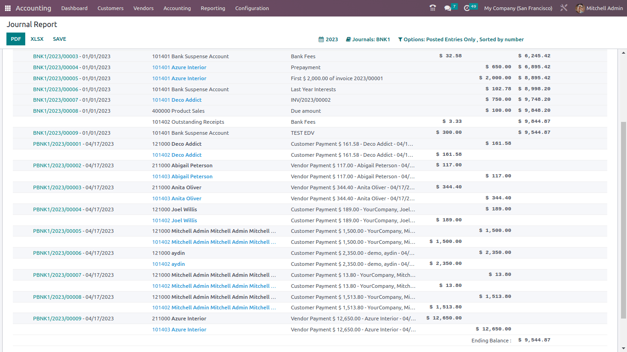Open entry BNK1/2023/00006
This screenshot has height=352, width=627.
[x=56, y=89]
